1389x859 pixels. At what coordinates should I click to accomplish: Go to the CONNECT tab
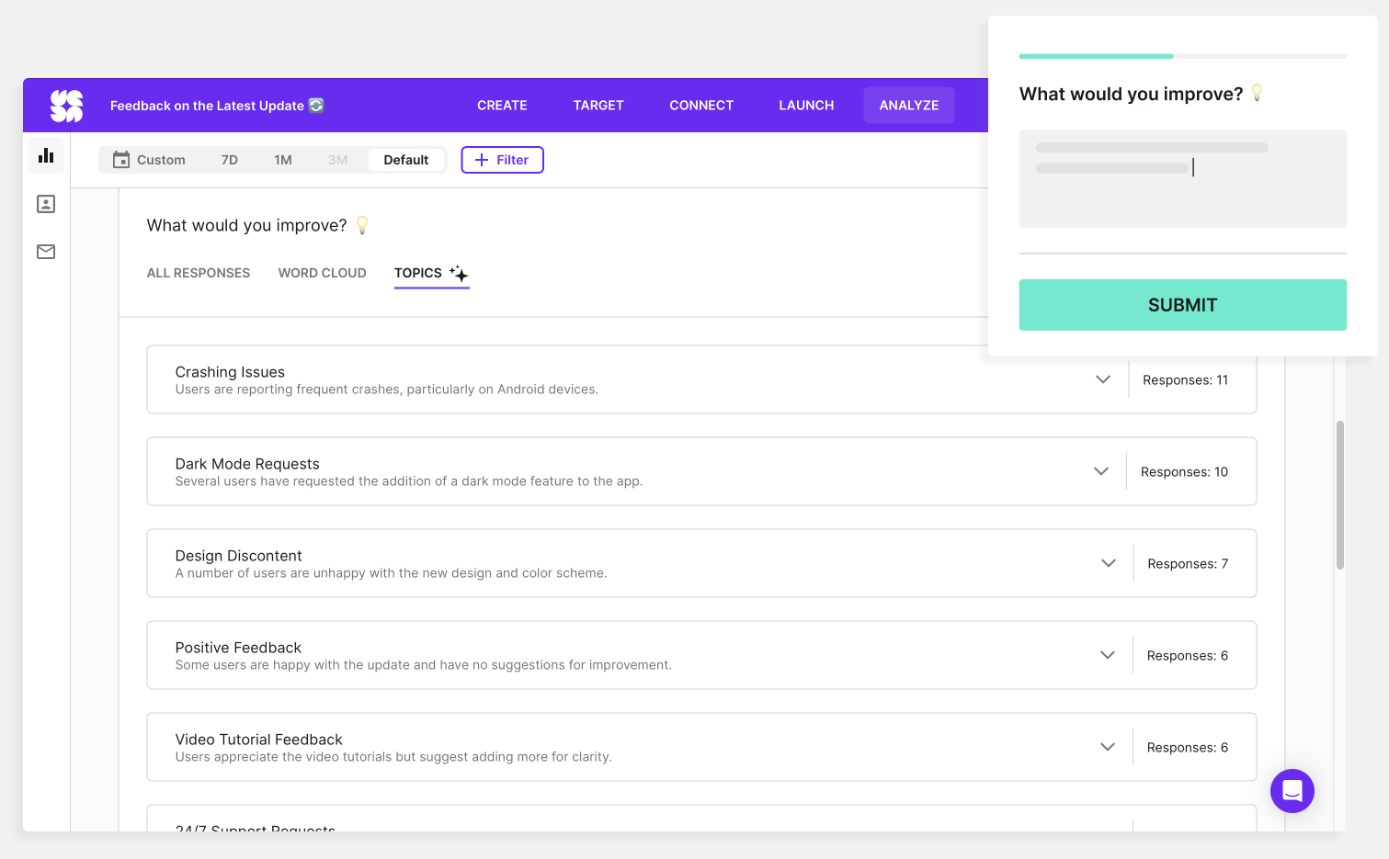701,106
